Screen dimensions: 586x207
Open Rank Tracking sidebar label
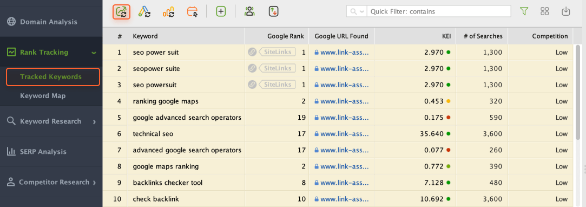tap(44, 52)
